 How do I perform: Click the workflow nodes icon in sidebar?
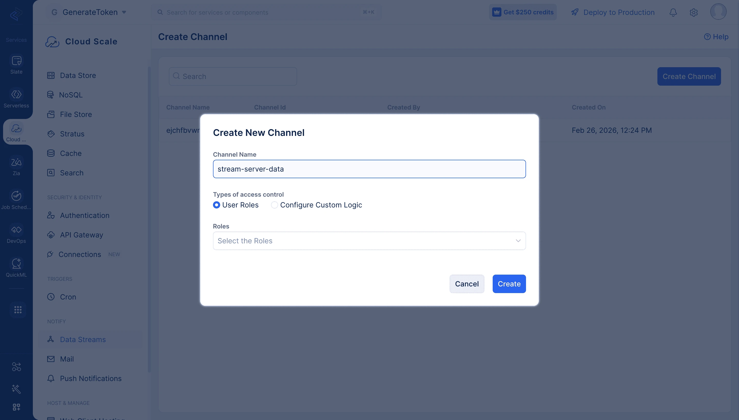click(x=16, y=367)
